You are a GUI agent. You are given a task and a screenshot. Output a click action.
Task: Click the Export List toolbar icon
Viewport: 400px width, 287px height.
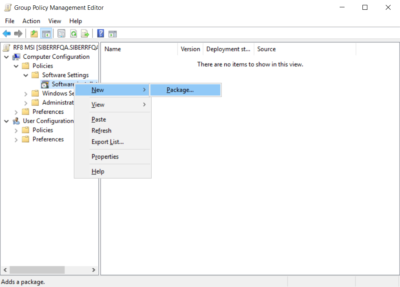(x=85, y=34)
